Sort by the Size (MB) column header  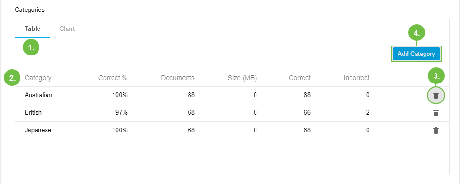coord(242,78)
